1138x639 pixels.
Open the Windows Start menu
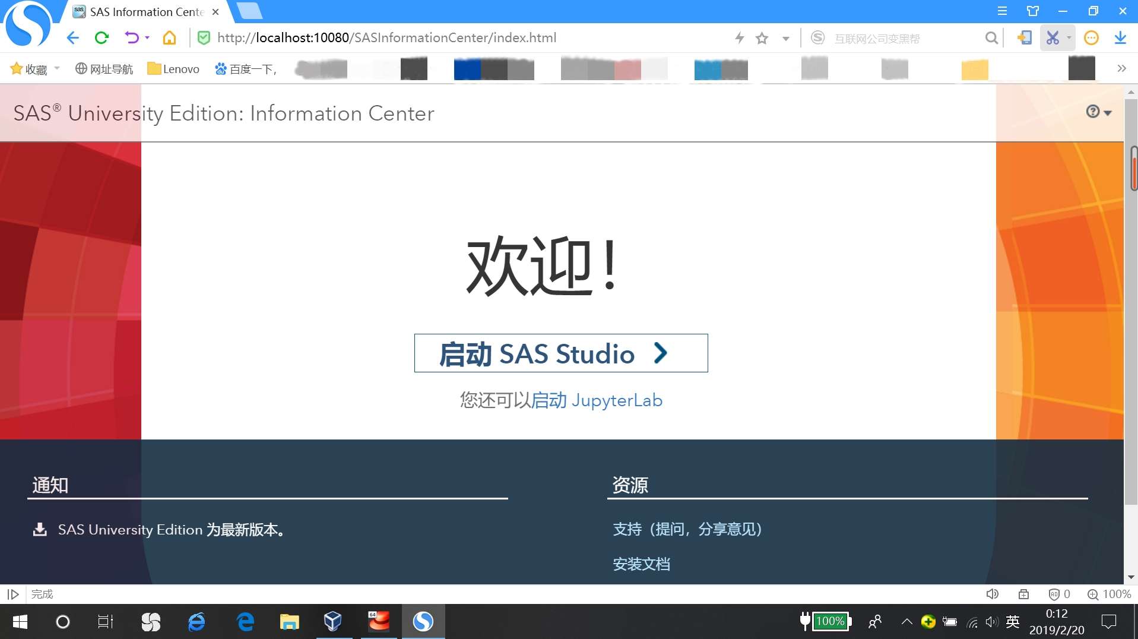coord(20,622)
